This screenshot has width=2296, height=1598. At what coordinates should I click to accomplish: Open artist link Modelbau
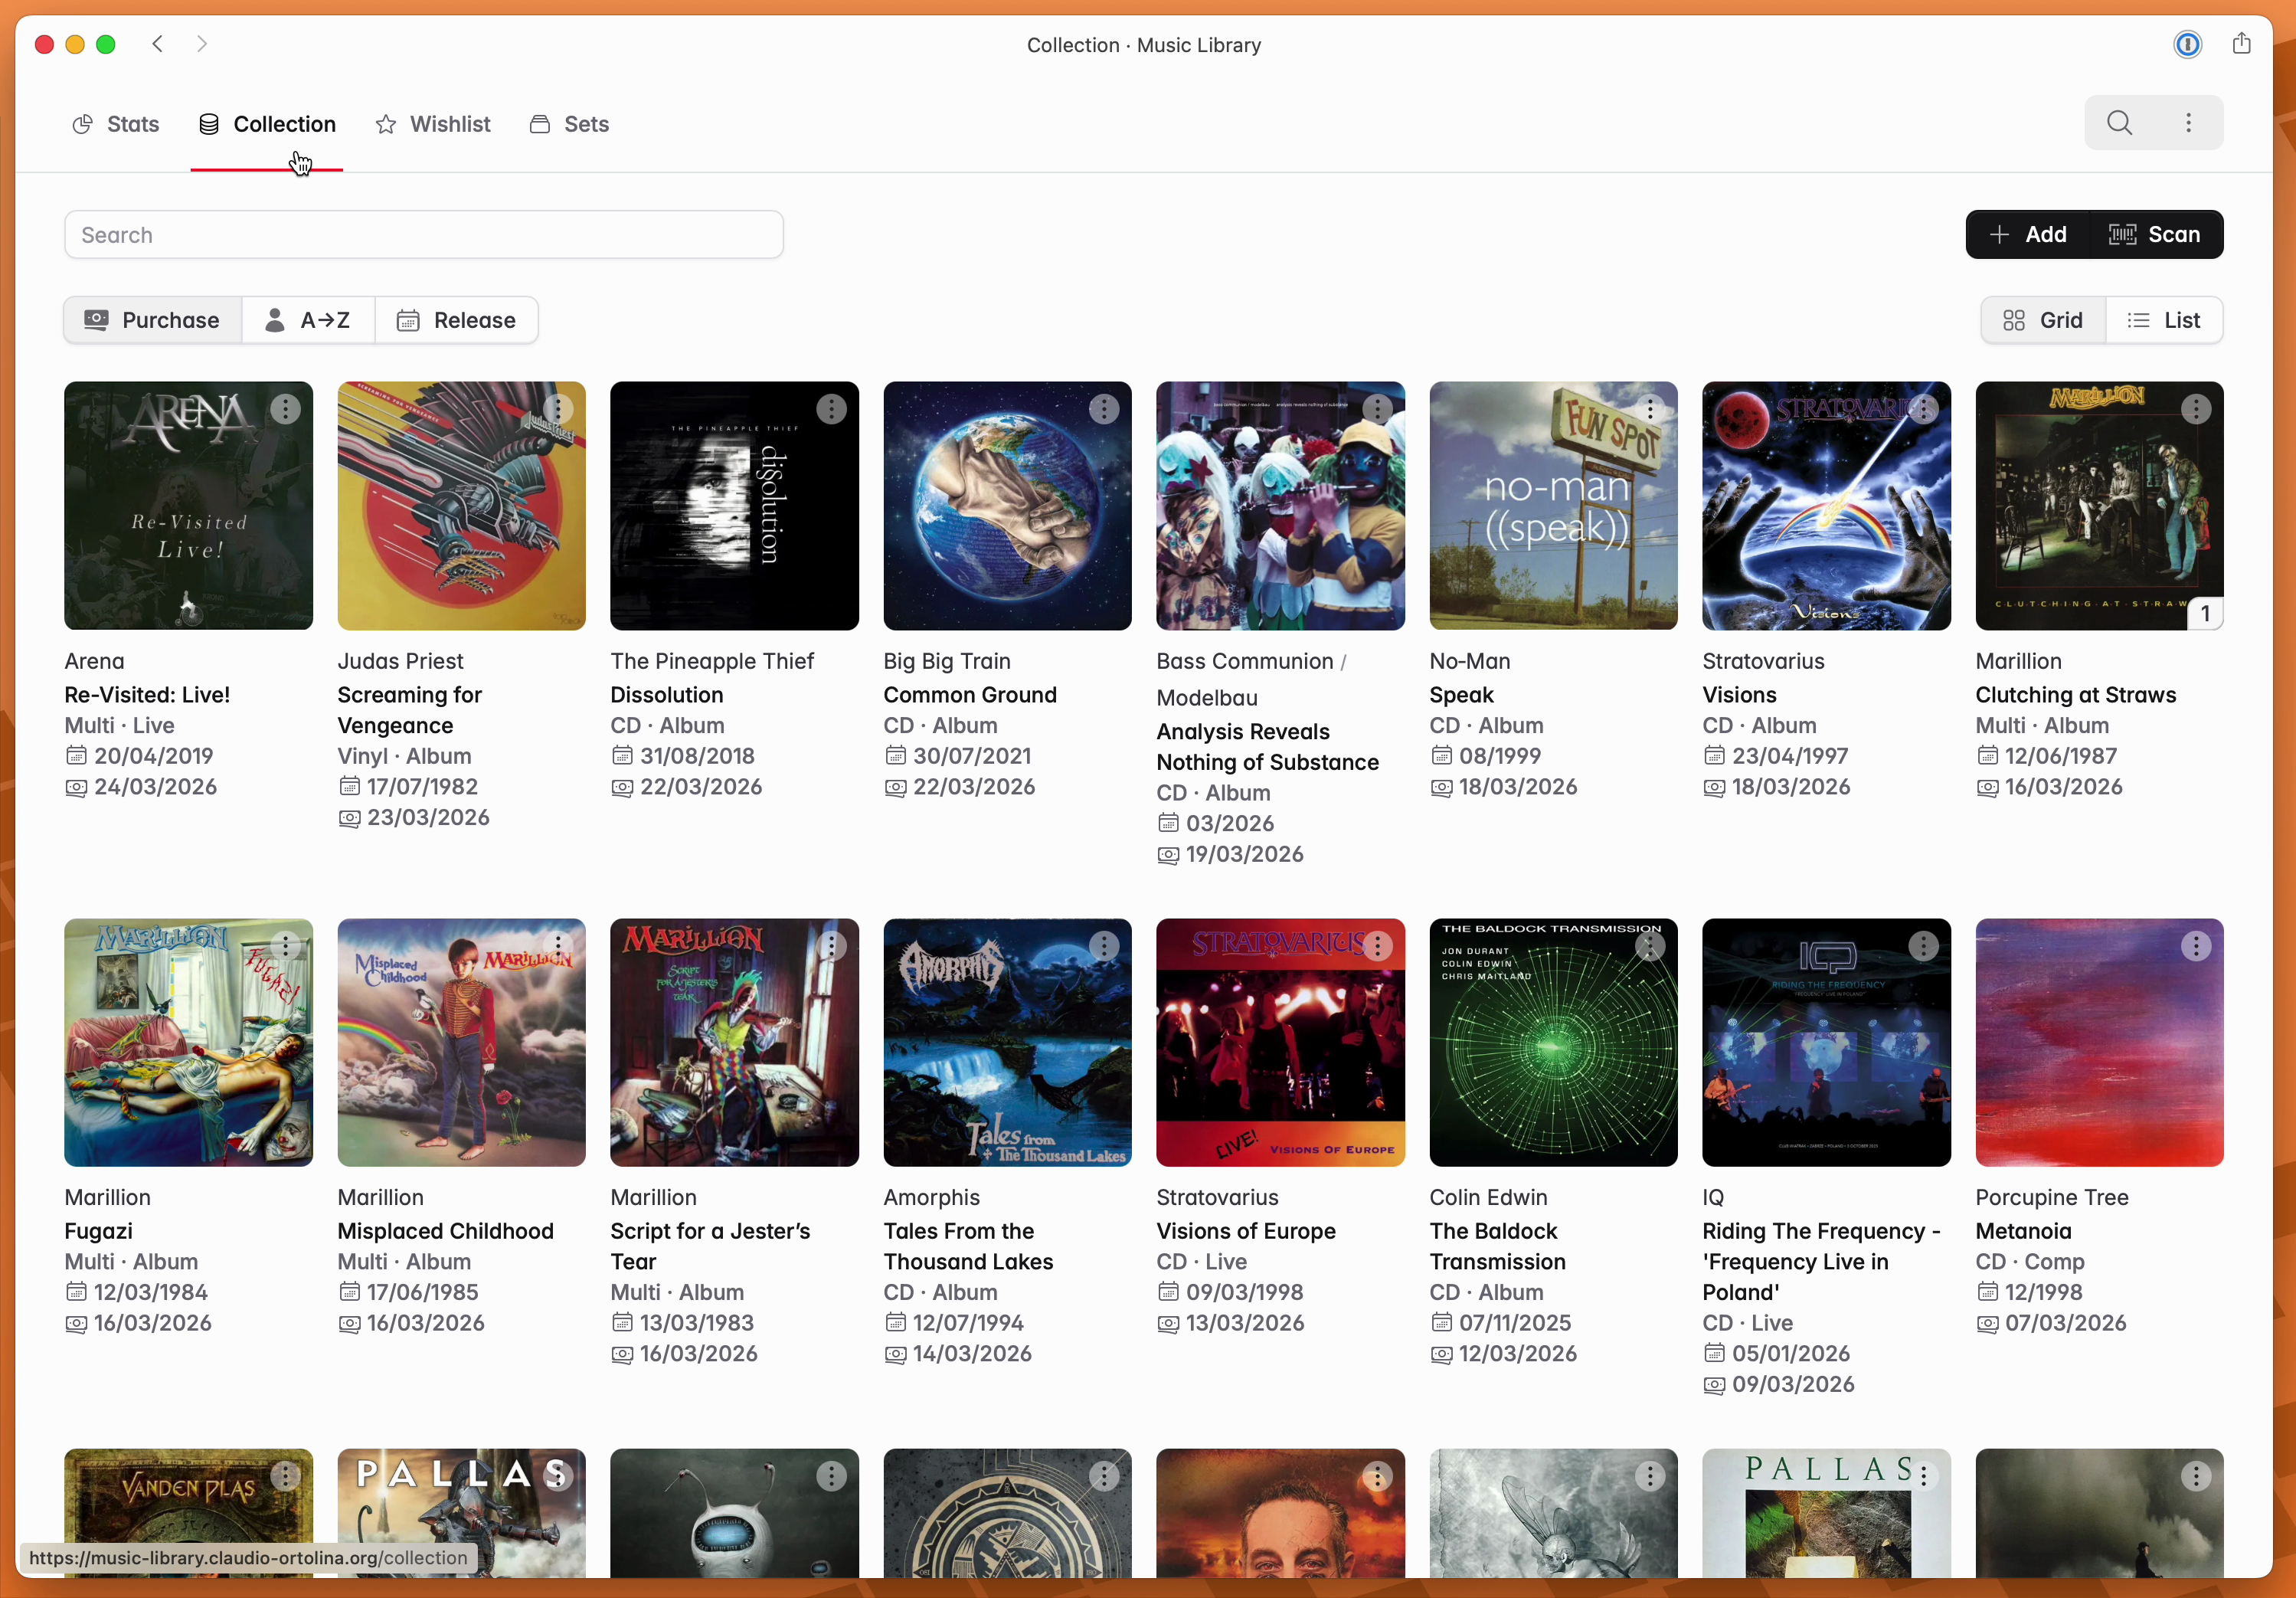1207,698
